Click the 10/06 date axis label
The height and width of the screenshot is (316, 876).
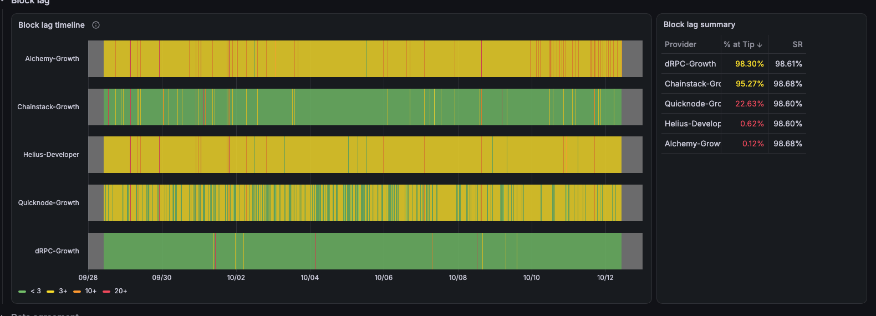point(383,278)
